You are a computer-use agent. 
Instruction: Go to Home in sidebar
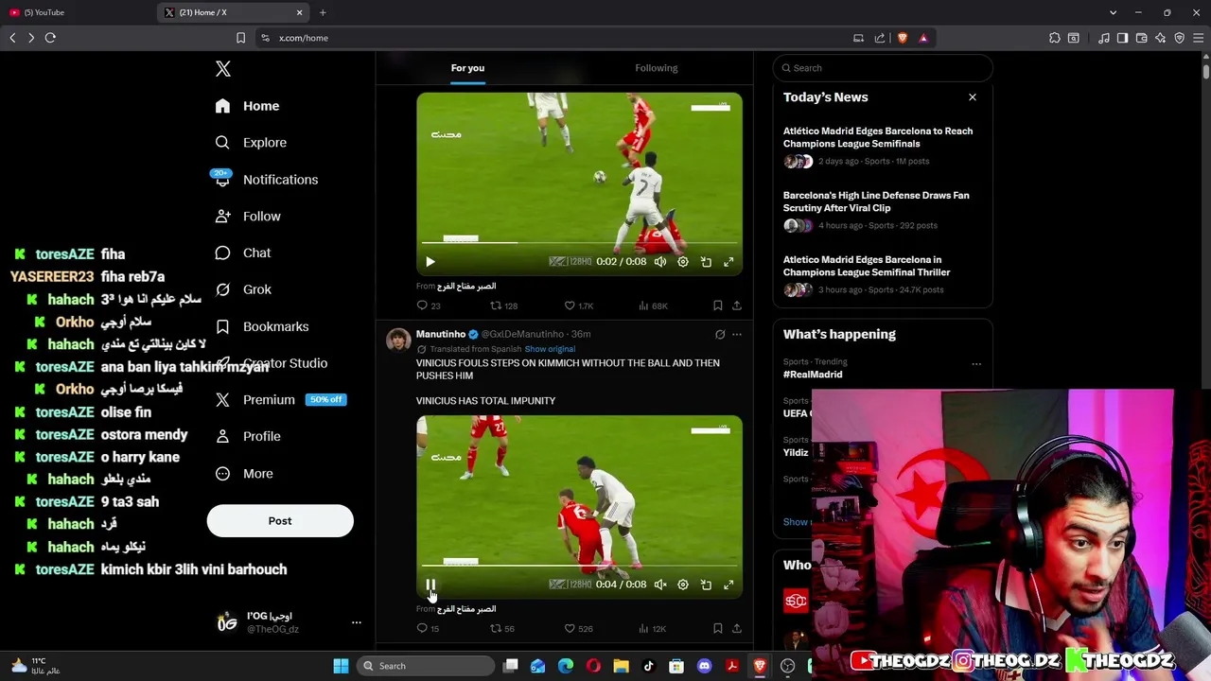247,106
